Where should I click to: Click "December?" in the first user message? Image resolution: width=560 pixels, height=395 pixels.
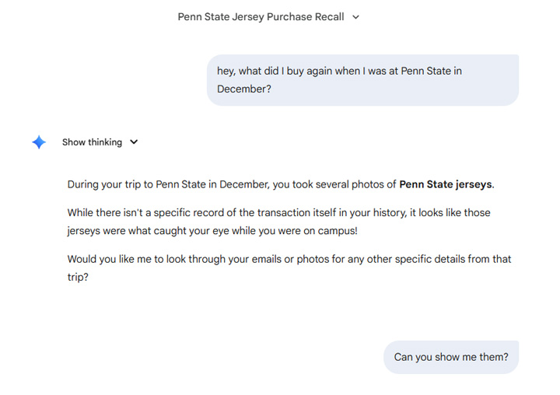[243, 89]
